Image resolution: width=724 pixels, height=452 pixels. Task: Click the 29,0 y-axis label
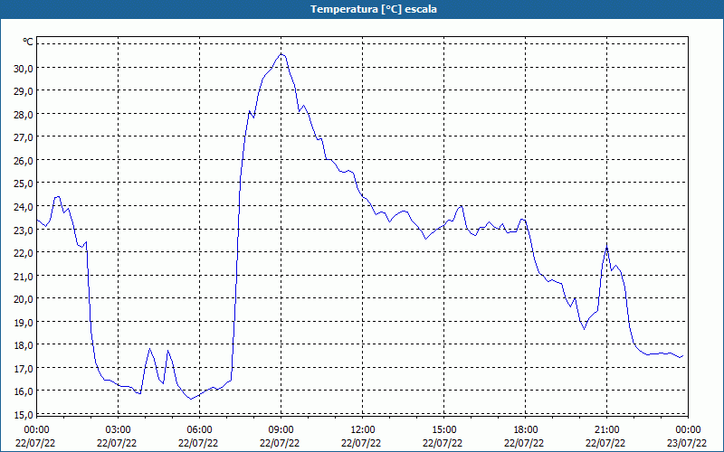(24, 91)
